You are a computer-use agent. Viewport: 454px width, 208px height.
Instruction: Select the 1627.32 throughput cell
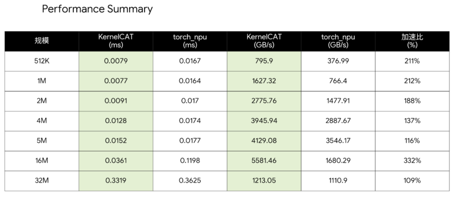pyautogui.click(x=264, y=81)
